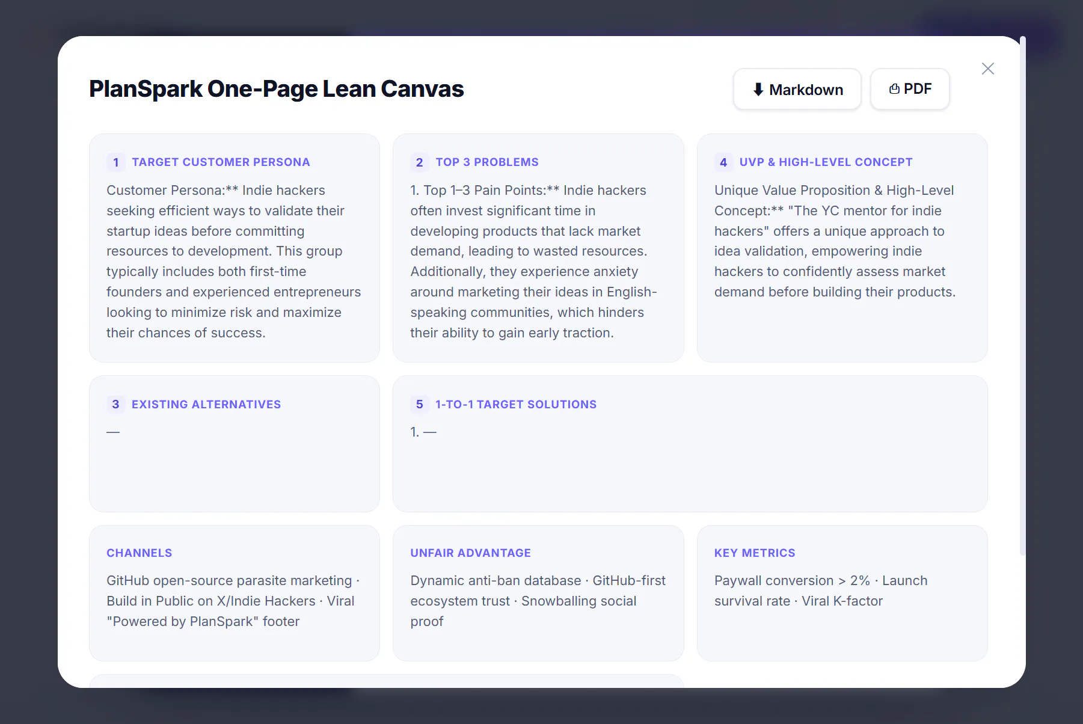Click the '1. —' placeholder under Target Solutions
The height and width of the screenshot is (724, 1083).
click(x=423, y=432)
